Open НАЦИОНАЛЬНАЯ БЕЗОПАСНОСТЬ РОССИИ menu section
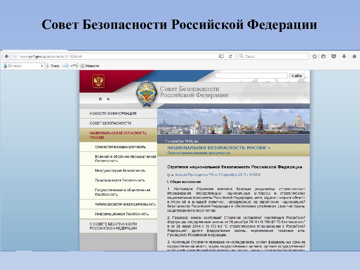 pos(118,135)
